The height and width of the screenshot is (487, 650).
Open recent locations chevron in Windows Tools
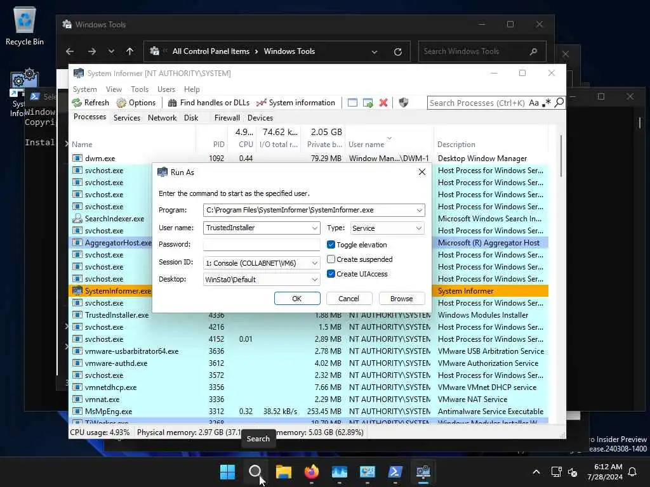(x=111, y=51)
